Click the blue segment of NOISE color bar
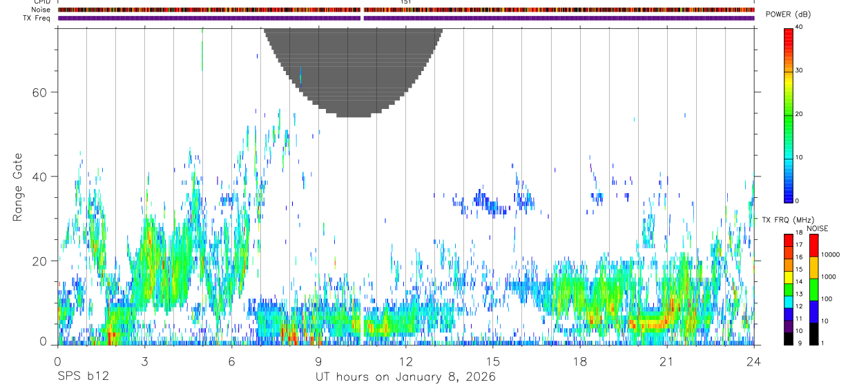The image size is (848, 391). coord(813,312)
